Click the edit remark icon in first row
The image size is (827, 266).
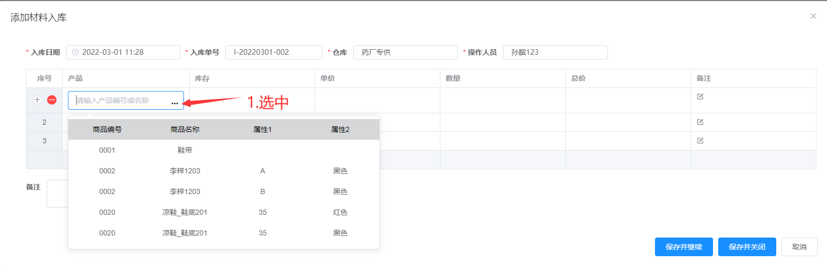coord(700,97)
